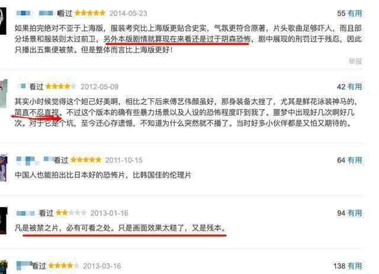Click the 2012-05-09 review date

point(99,87)
